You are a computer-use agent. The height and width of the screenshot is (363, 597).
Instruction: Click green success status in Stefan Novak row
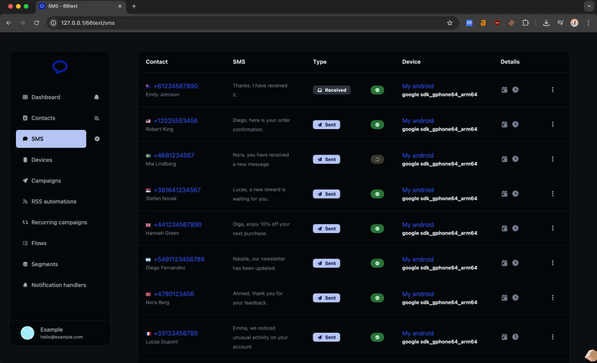(x=377, y=194)
